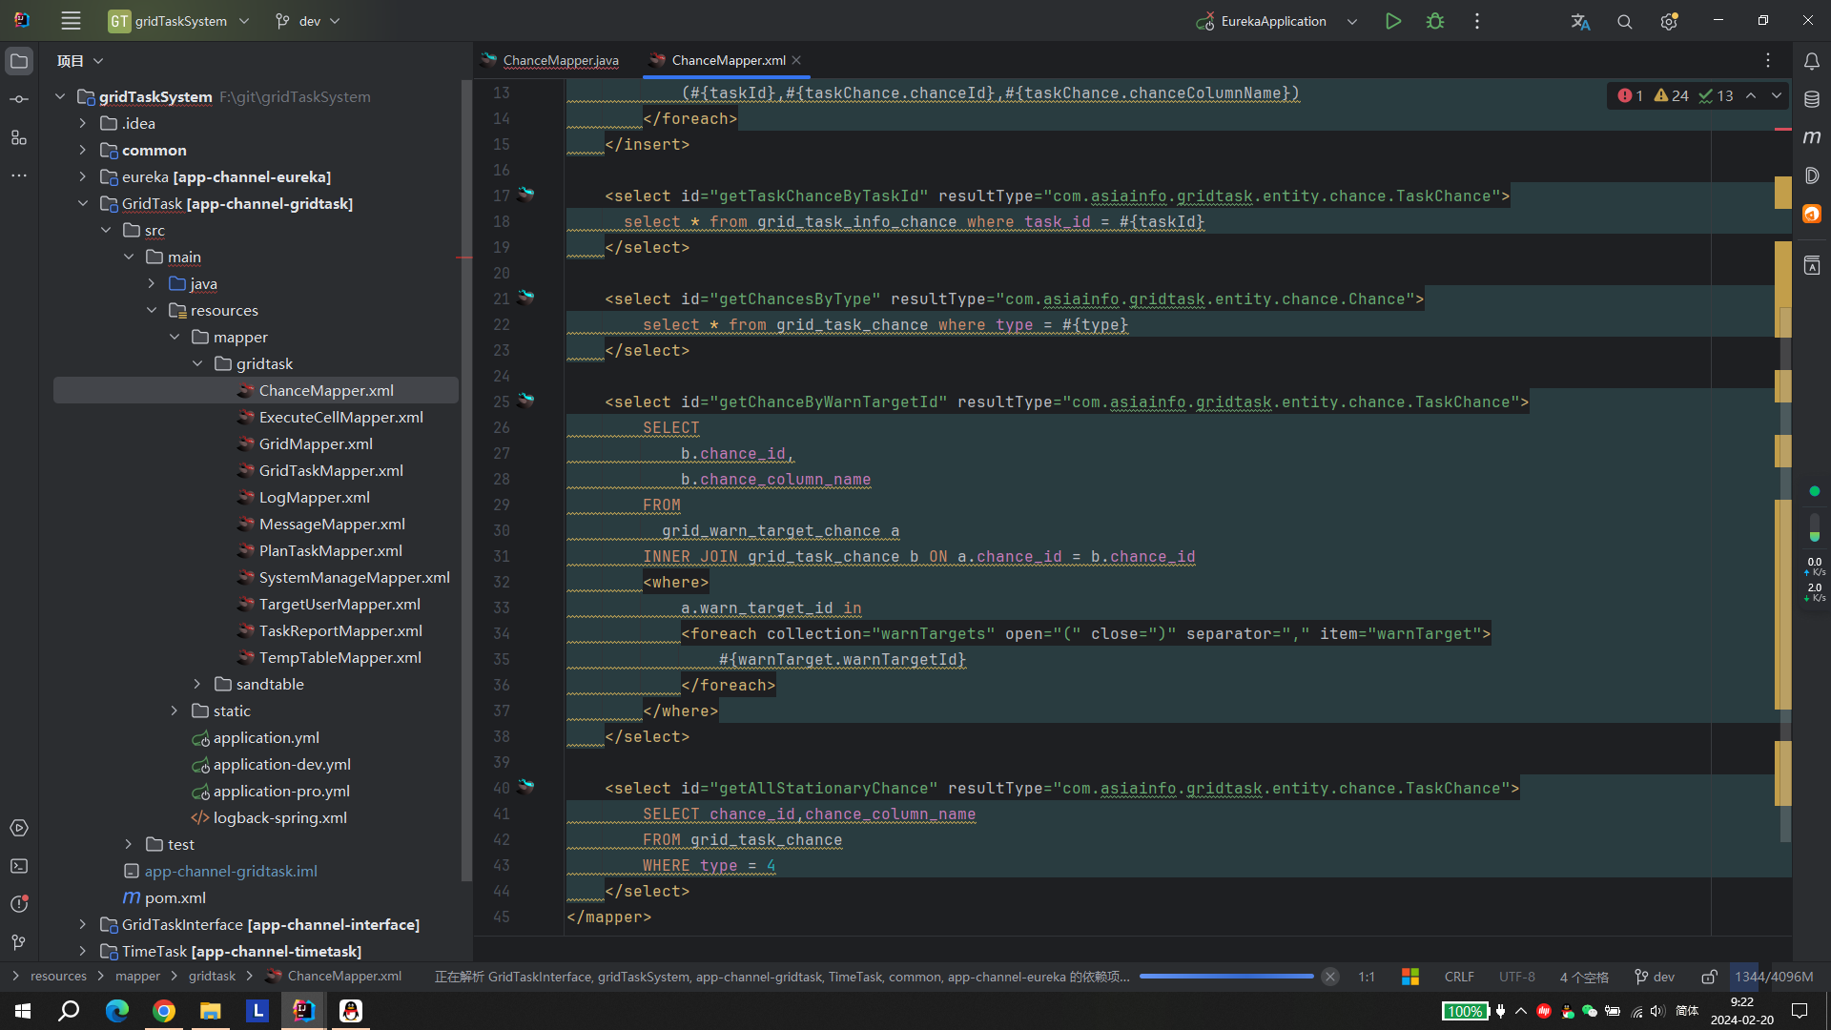Viewport: 1831px width, 1030px height.
Task: Toggle the Project tool window
Action: click(19, 61)
